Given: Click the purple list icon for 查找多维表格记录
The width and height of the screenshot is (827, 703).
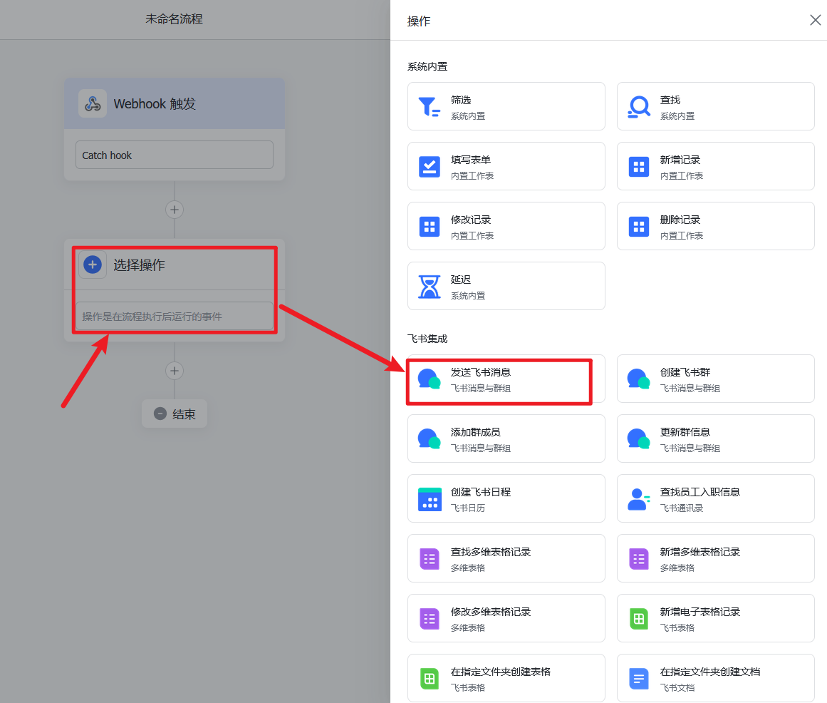Looking at the screenshot, I should 430,559.
